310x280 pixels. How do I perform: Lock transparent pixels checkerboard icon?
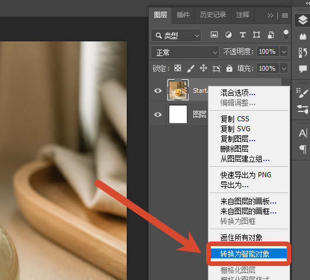pos(177,68)
